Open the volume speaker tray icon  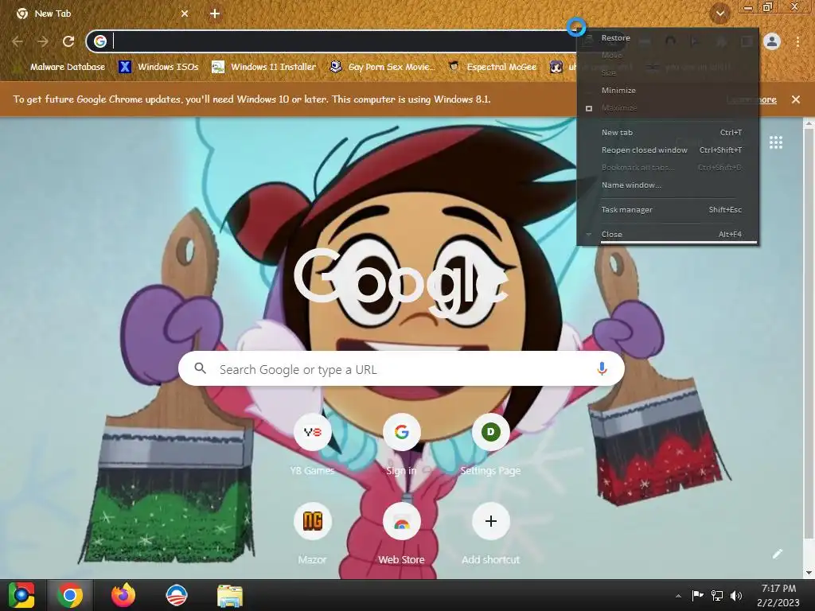point(736,595)
